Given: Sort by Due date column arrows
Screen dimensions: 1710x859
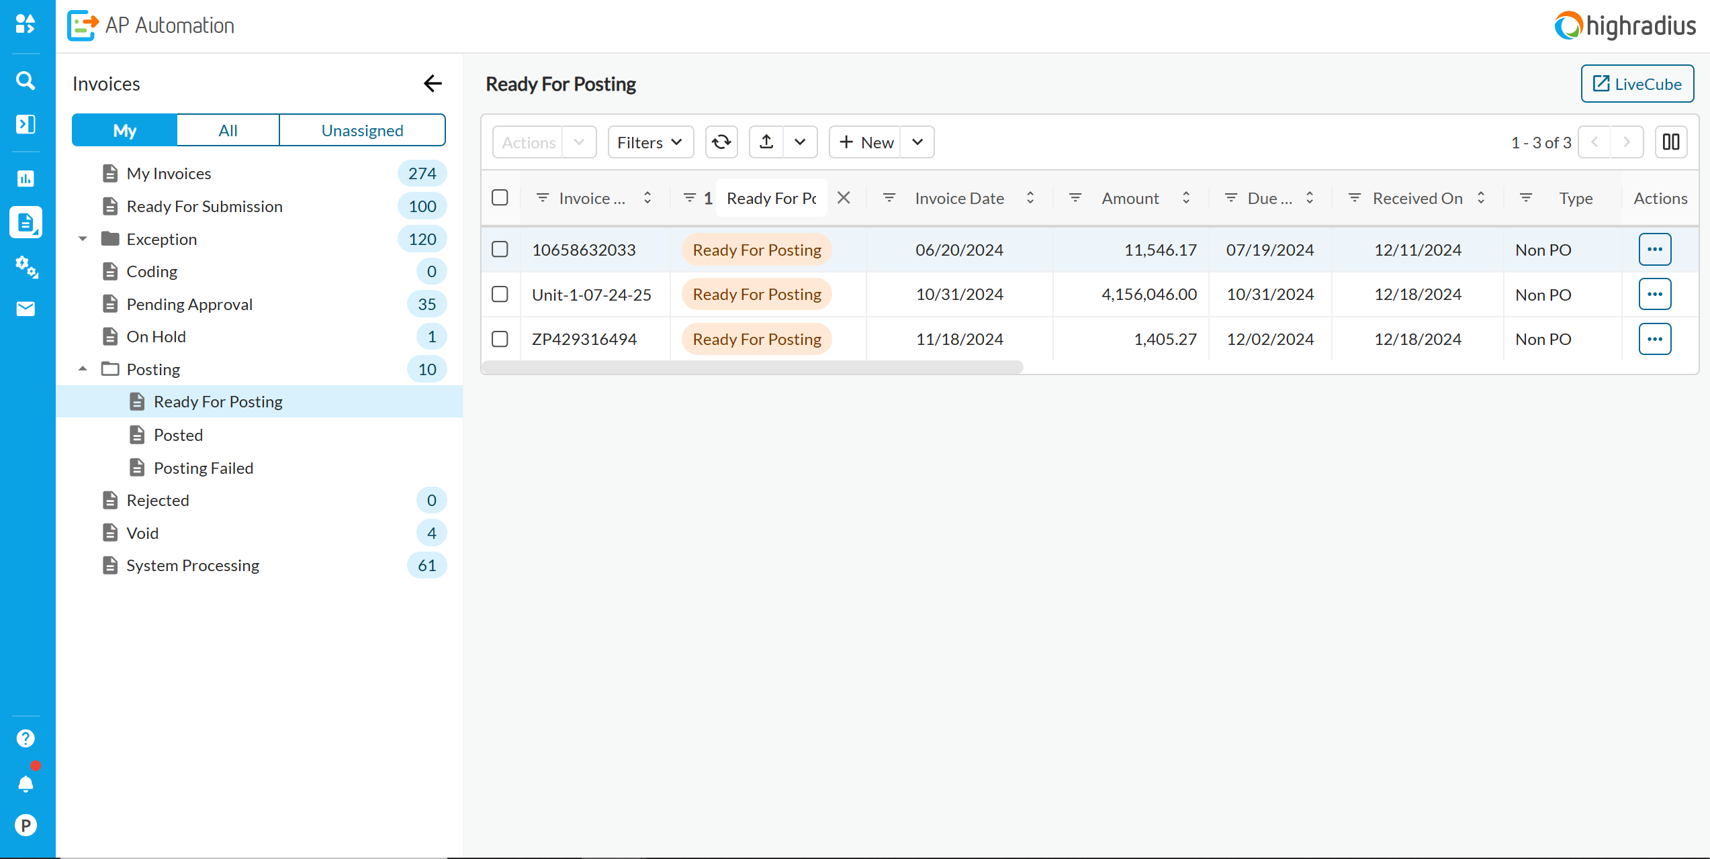Looking at the screenshot, I should (x=1310, y=198).
